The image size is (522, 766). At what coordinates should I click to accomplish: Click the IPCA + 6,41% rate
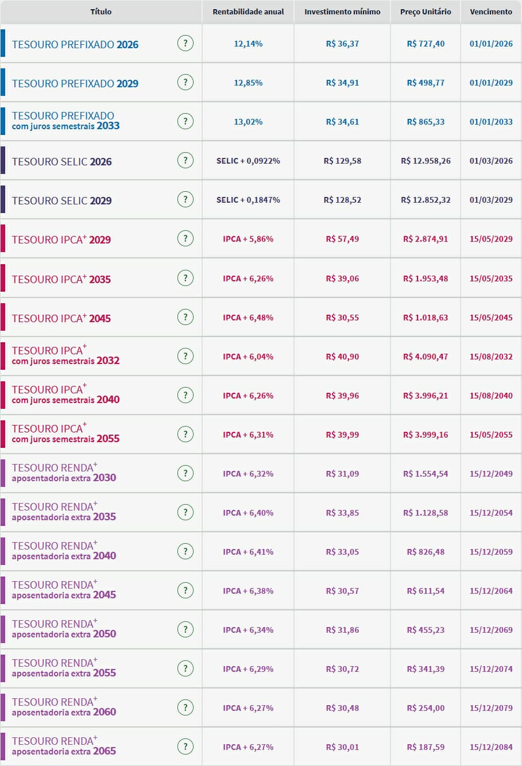(x=248, y=552)
